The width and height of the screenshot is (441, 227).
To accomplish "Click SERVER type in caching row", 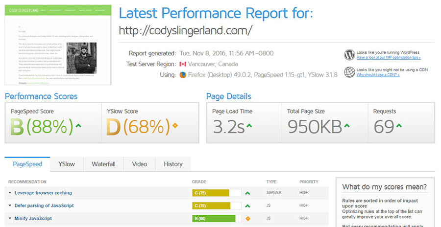I will [x=274, y=193].
